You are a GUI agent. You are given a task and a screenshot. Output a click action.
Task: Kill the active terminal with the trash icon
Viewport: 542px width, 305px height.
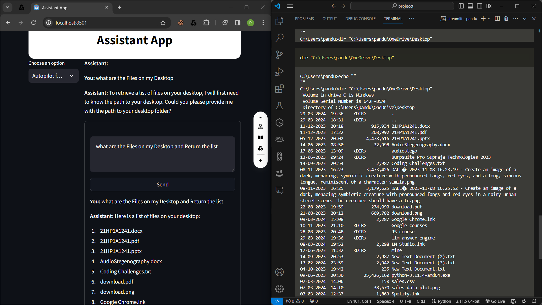click(506, 18)
